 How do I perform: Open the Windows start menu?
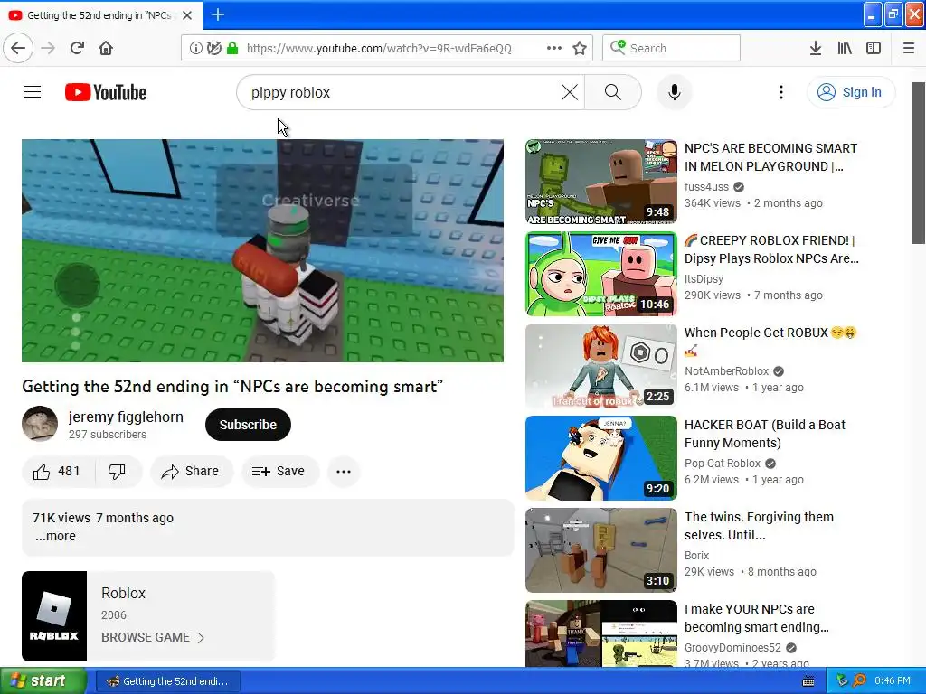coord(43,680)
